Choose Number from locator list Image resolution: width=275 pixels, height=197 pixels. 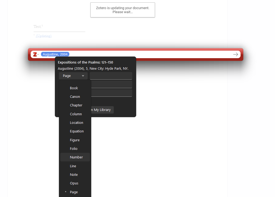coord(75,157)
